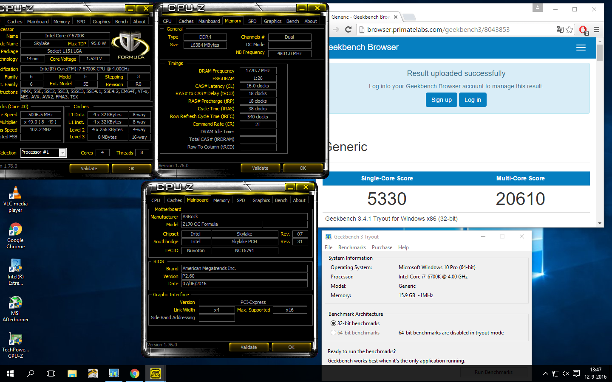Open TechPowerUp GPU-Z desktop shortcut
The image size is (612, 382).
click(15, 345)
